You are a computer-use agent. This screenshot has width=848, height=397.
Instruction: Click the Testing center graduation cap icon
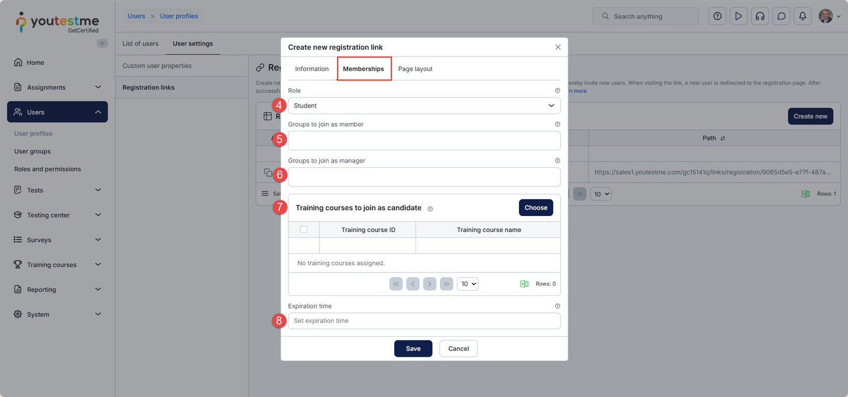(x=18, y=215)
